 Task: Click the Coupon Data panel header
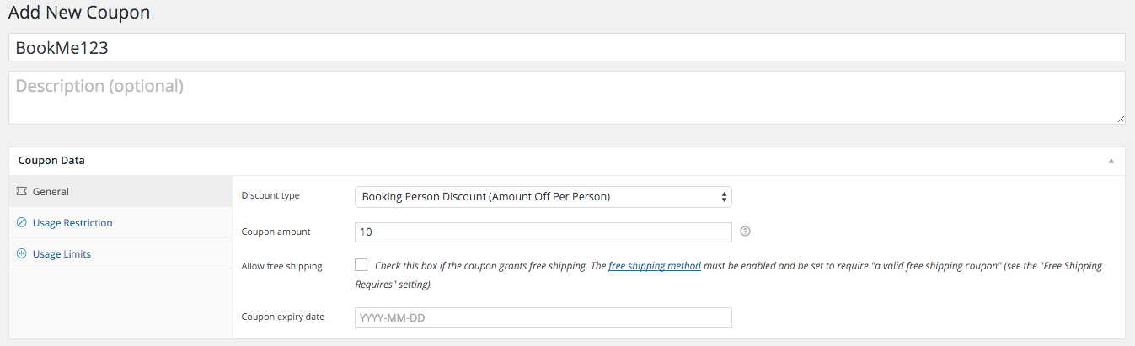pos(567,161)
